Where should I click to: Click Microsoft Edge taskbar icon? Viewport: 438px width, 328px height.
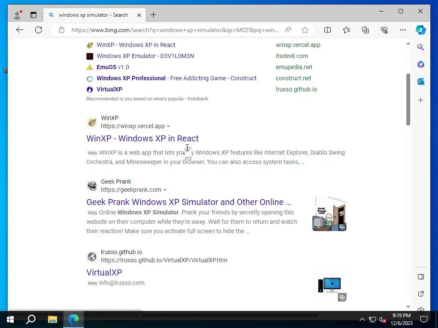74,319
